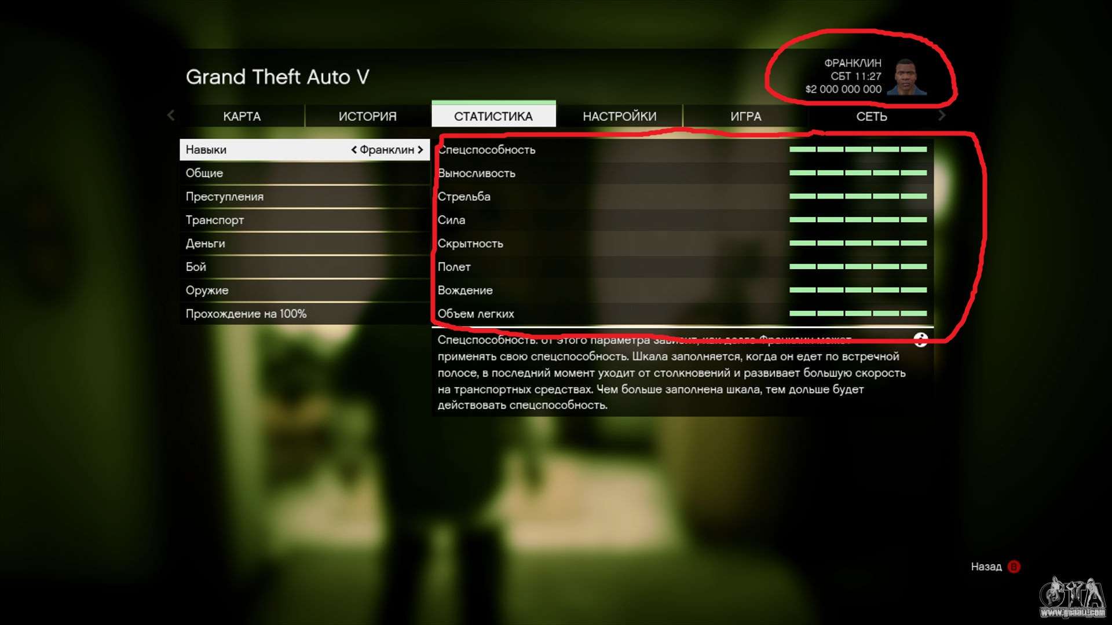Viewport: 1112px width, 625px height.
Task: Drag the Спецспособность skill progress bar
Action: point(856,149)
